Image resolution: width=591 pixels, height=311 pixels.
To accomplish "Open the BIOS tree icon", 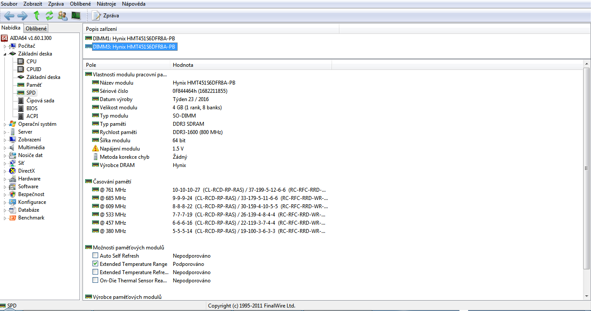I will point(20,108).
